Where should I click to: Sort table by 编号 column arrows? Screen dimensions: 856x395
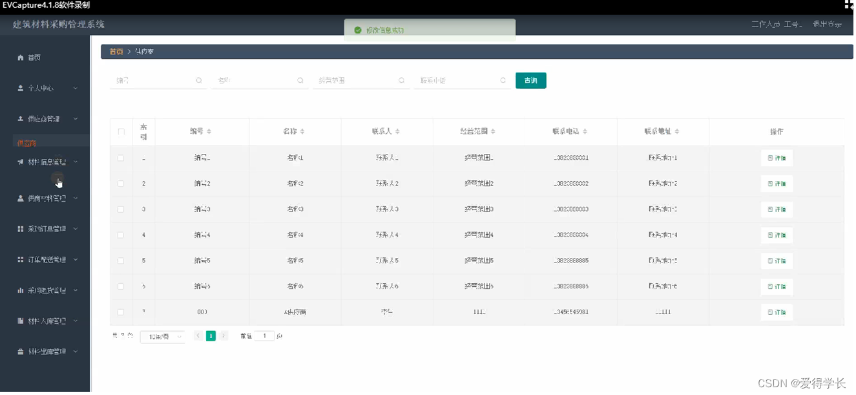[x=209, y=131]
